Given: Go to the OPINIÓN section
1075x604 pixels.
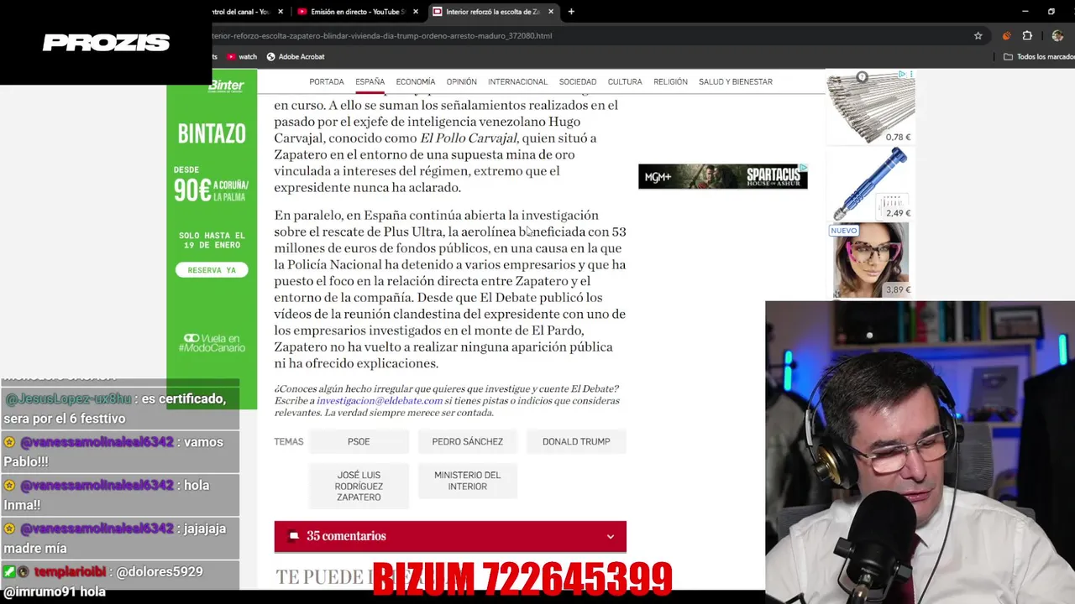Looking at the screenshot, I should pyautogui.click(x=461, y=81).
